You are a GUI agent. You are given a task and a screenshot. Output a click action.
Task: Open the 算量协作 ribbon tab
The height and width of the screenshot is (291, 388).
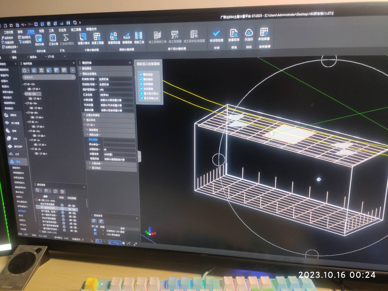(x=91, y=29)
